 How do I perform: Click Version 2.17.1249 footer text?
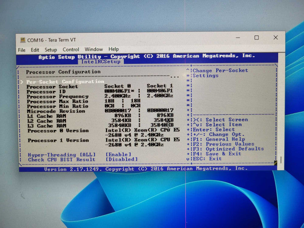(x=146, y=169)
